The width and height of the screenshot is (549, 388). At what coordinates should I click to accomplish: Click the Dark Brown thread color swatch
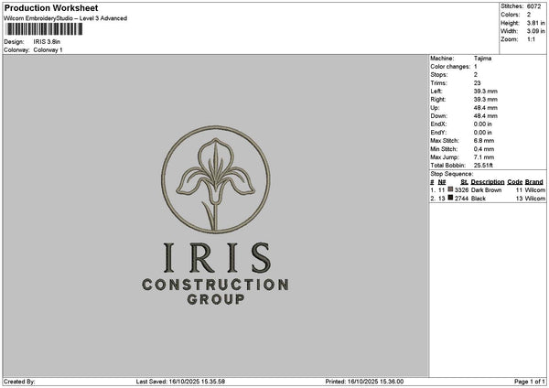(x=450, y=189)
